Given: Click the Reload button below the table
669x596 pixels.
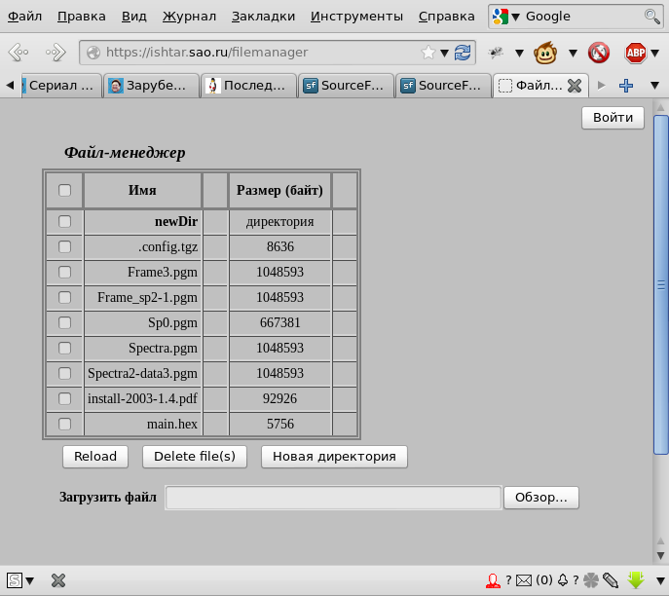Looking at the screenshot, I should [x=95, y=457].
